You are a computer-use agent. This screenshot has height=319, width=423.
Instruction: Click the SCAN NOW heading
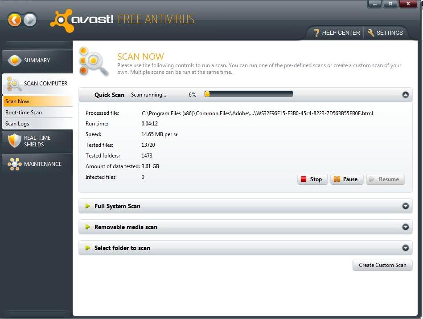[x=140, y=57]
